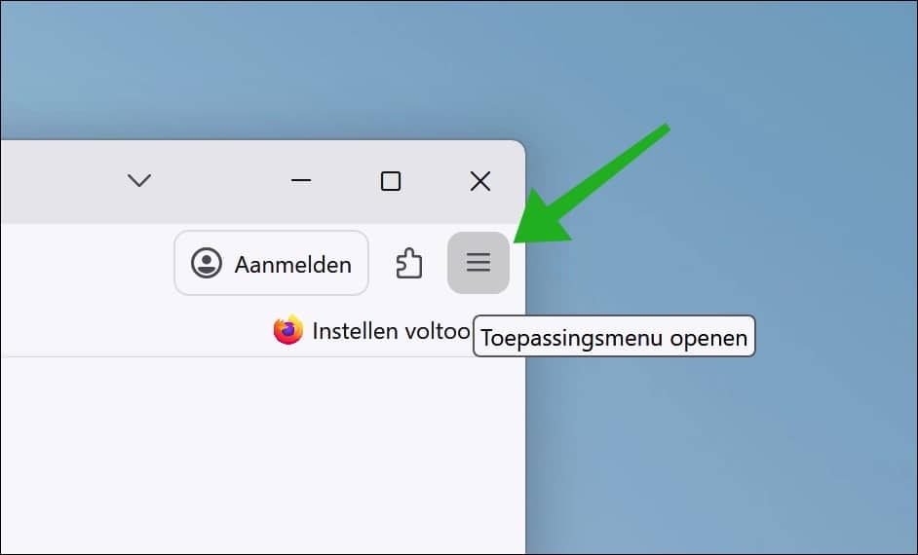Close the Firefox window
Image resolution: width=918 pixels, height=555 pixels.
(480, 181)
